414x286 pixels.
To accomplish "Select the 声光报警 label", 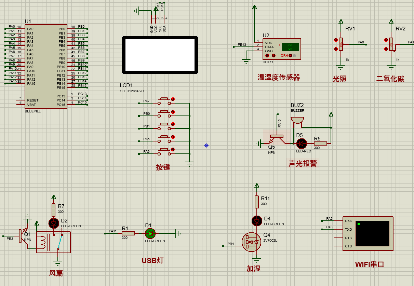I will coord(303,163).
